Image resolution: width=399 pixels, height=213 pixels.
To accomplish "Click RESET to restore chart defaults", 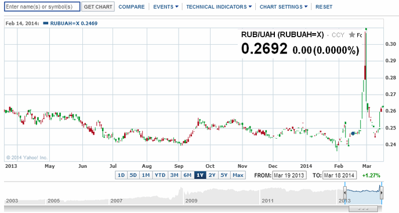I will pyautogui.click(x=324, y=7).
